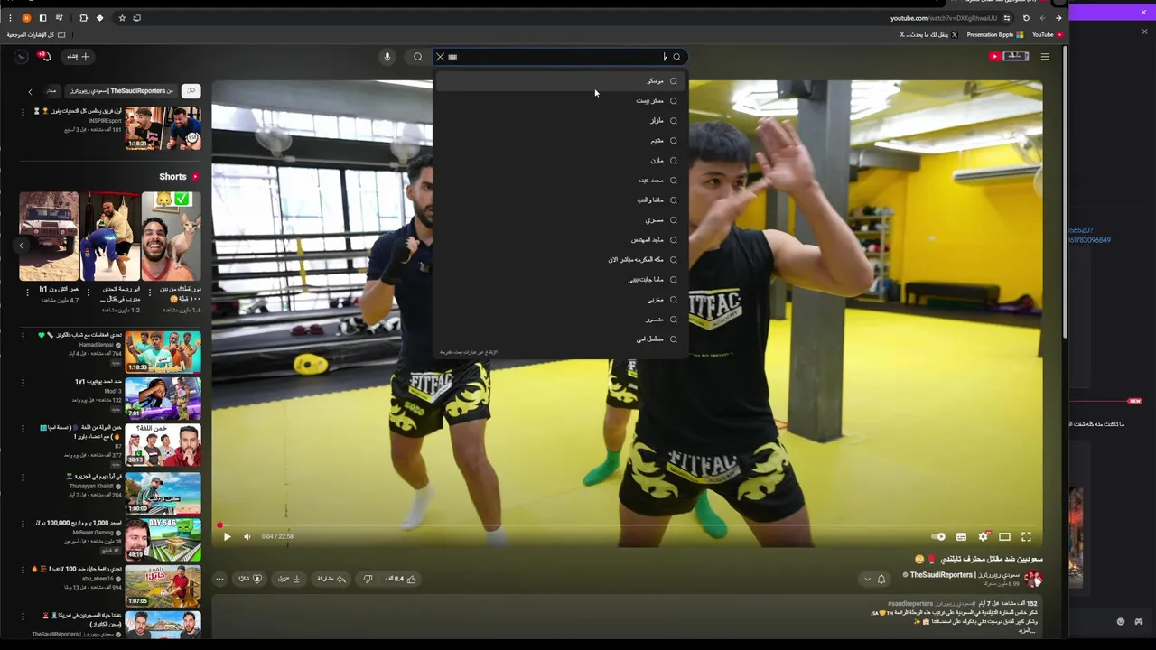
Task: Click the Share (مشاركة) button
Action: tap(331, 579)
